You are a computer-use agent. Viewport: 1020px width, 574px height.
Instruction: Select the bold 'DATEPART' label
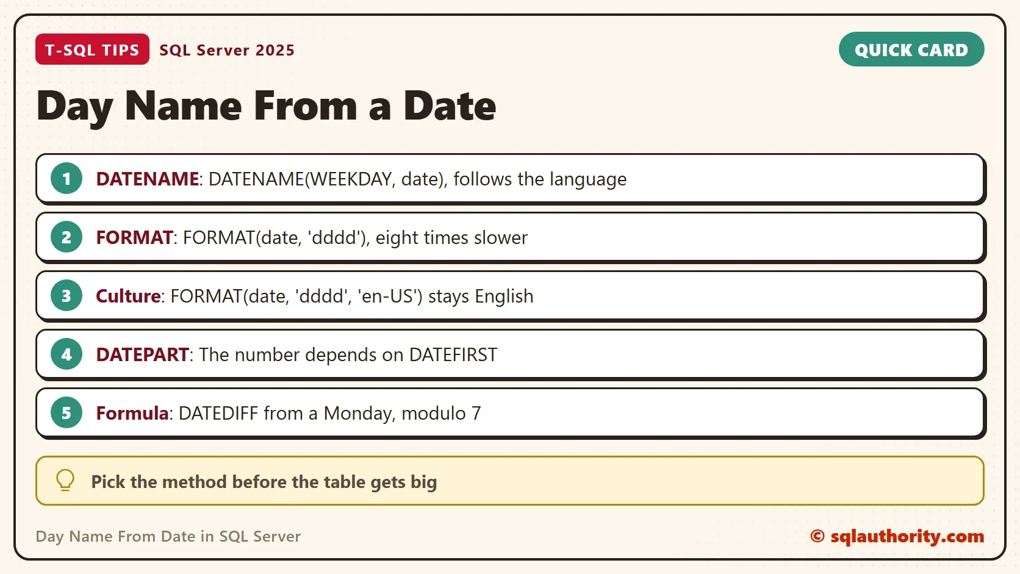point(143,354)
